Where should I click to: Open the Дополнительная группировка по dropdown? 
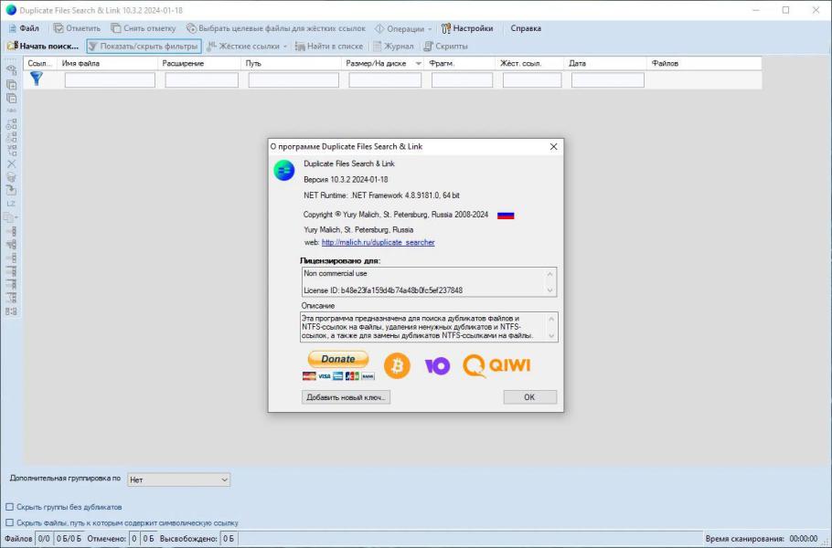click(179, 479)
